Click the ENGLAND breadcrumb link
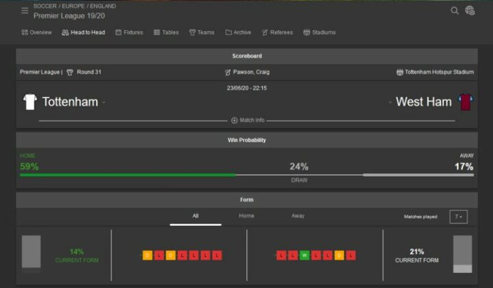The width and height of the screenshot is (493, 288). pyautogui.click(x=103, y=6)
